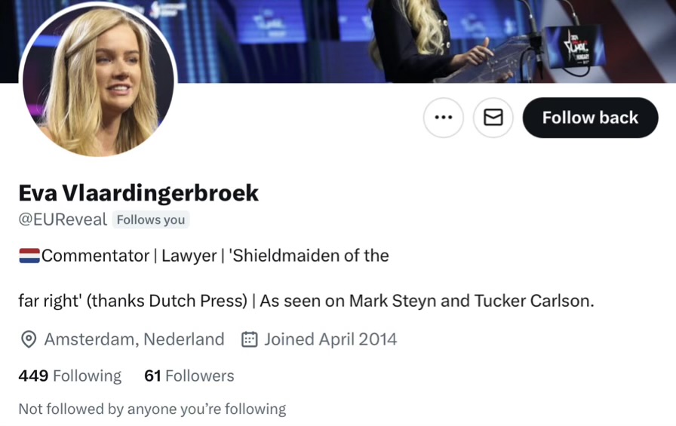The image size is (676, 426).
Task: Click the Dutch flag emoji in bio
Action: [x=29, y=256]
